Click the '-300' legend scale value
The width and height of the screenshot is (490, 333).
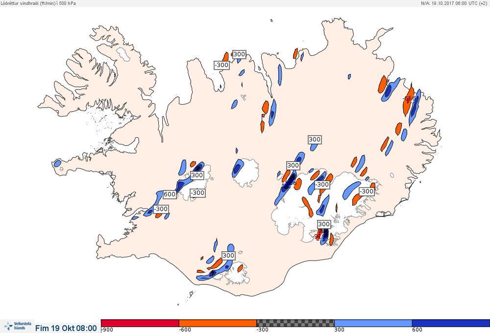263,330
